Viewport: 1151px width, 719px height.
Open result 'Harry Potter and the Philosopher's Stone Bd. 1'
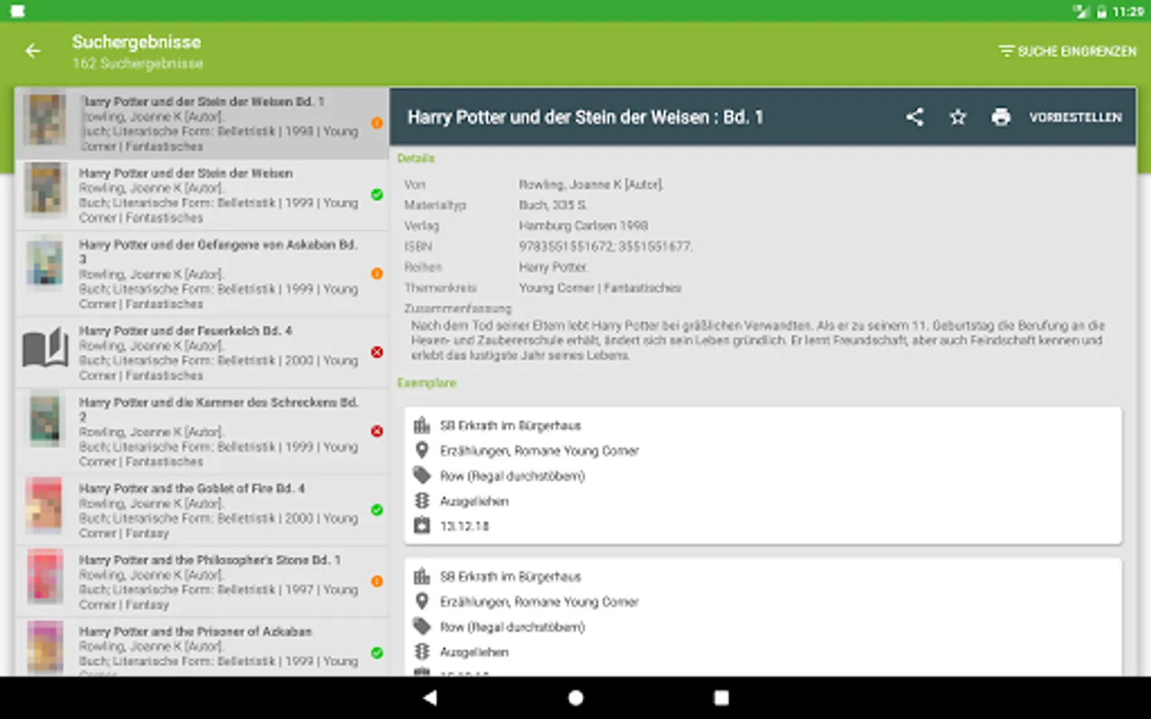pyautogui.click(x=201, y=582)
